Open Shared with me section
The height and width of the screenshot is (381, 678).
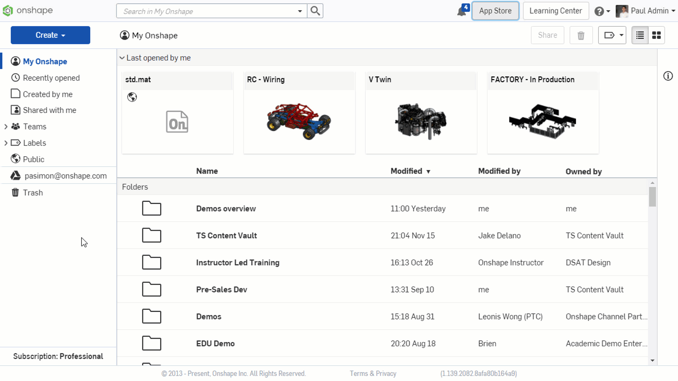point(49,110)
